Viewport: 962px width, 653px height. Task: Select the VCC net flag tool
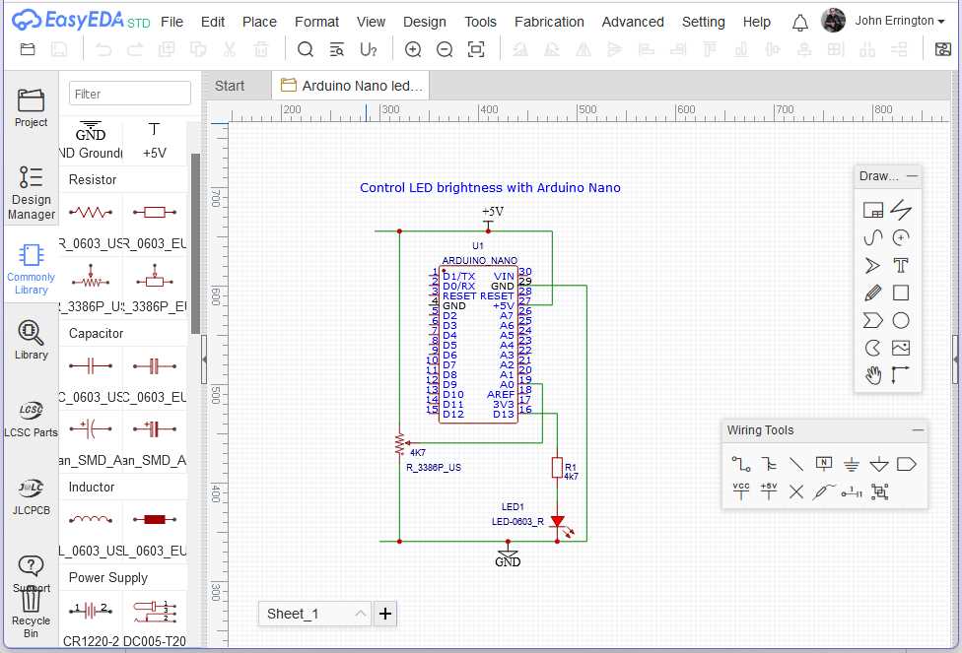(740, 490)
